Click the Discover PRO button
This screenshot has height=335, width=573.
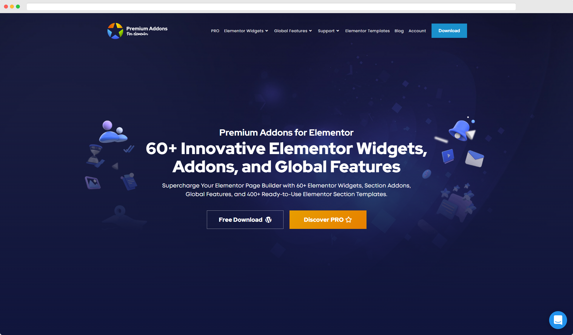(x=327, y=220)
